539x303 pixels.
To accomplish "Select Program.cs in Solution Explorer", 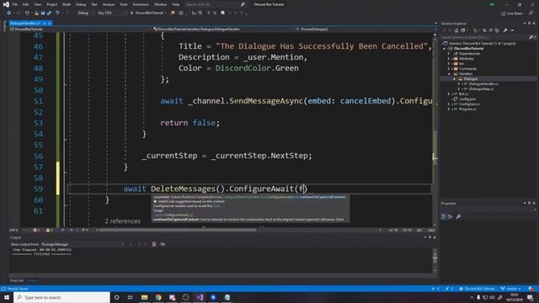I will click(467, 109).
